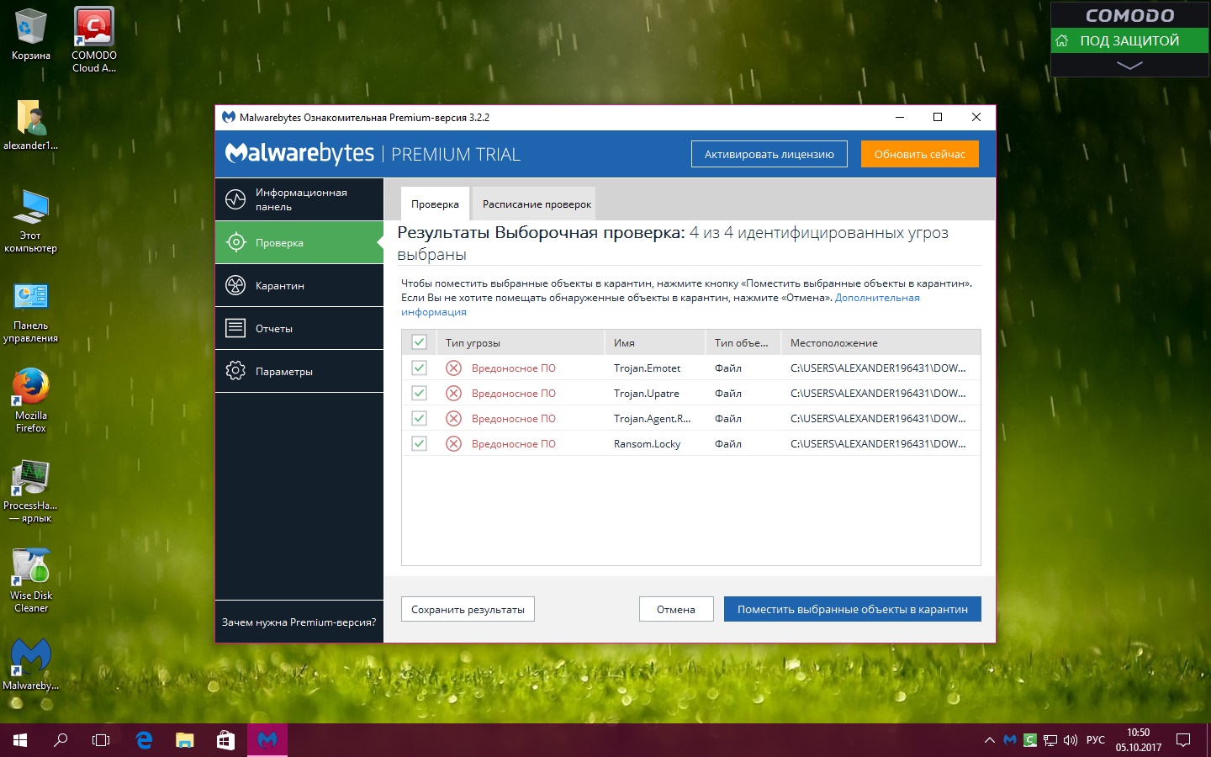
Task: Click the Отмена button
Action: point(676,609)
